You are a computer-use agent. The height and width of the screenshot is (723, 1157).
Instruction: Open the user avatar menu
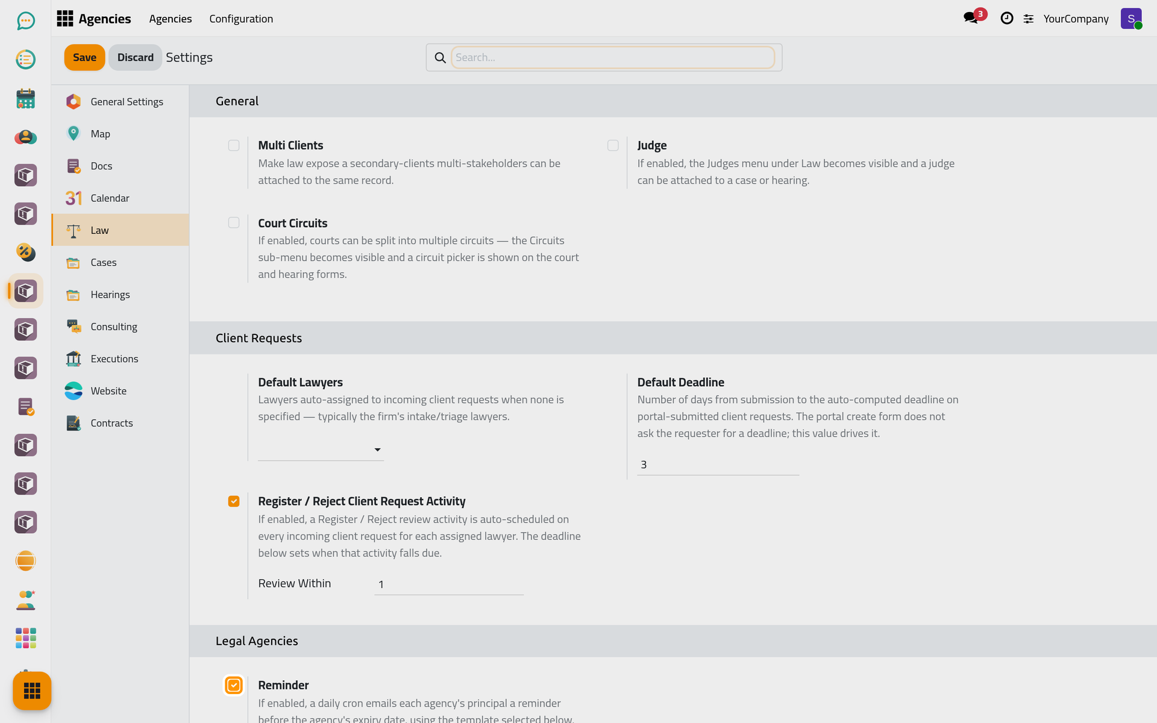pyautogui.click(x=1131, y=19)
